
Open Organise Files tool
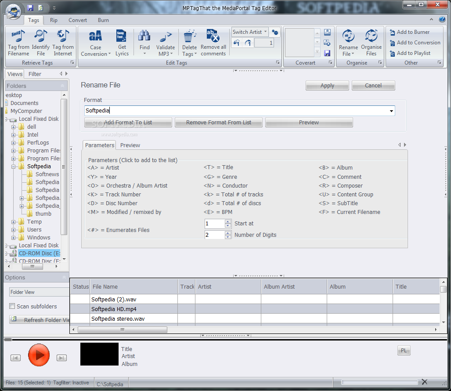371,43
